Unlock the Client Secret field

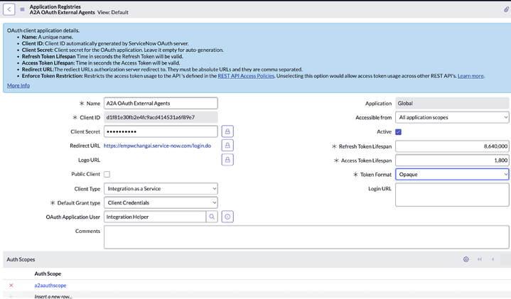pyautogui.click(x=227, y=131)
